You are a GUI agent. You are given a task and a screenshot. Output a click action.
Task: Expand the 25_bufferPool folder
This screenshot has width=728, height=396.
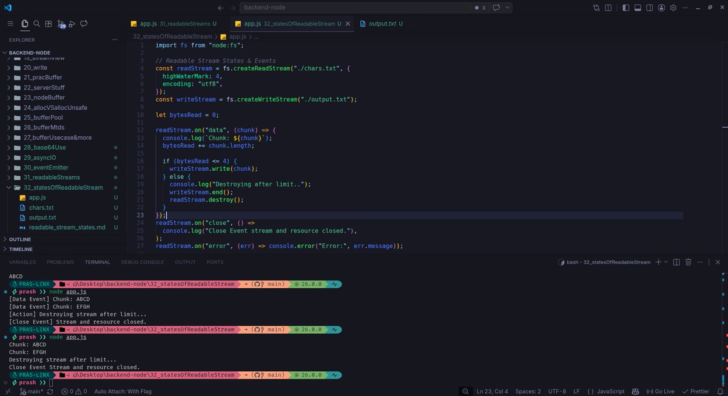click(62, 117)
